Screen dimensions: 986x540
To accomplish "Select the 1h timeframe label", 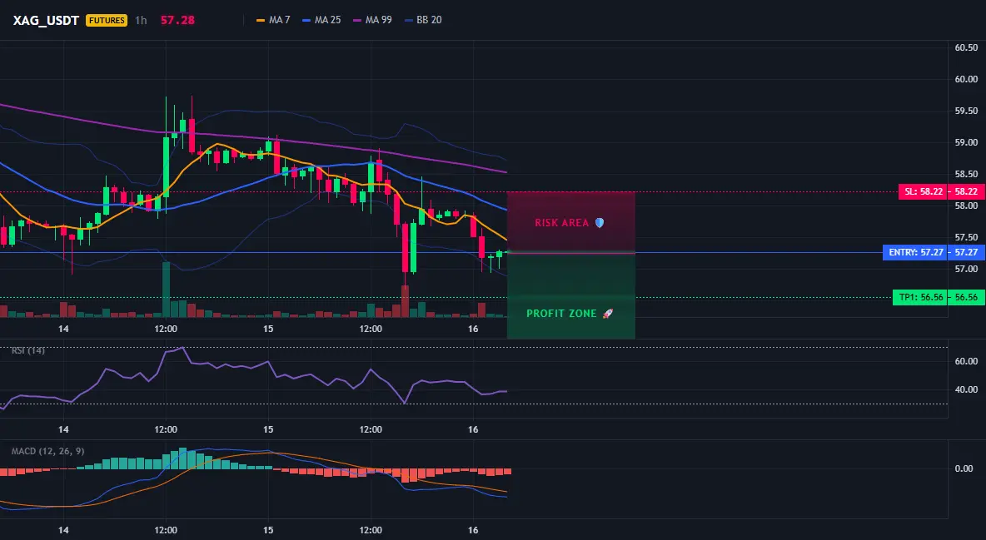I will point(141,20).
